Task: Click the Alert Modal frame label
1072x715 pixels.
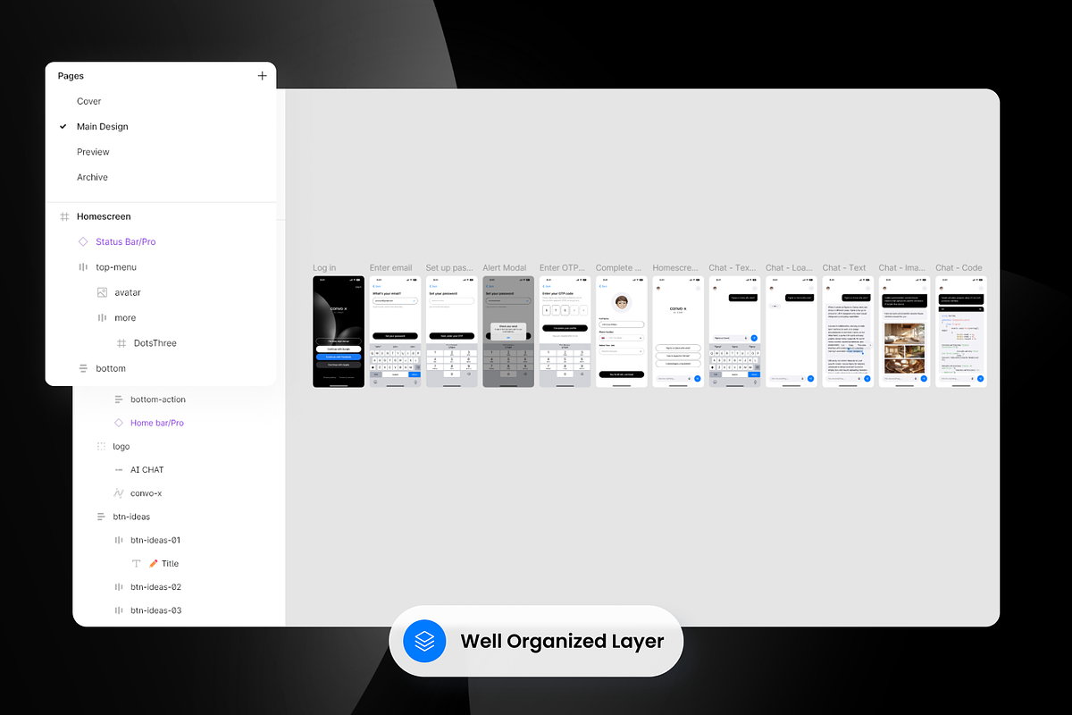Action: [506, 268]
